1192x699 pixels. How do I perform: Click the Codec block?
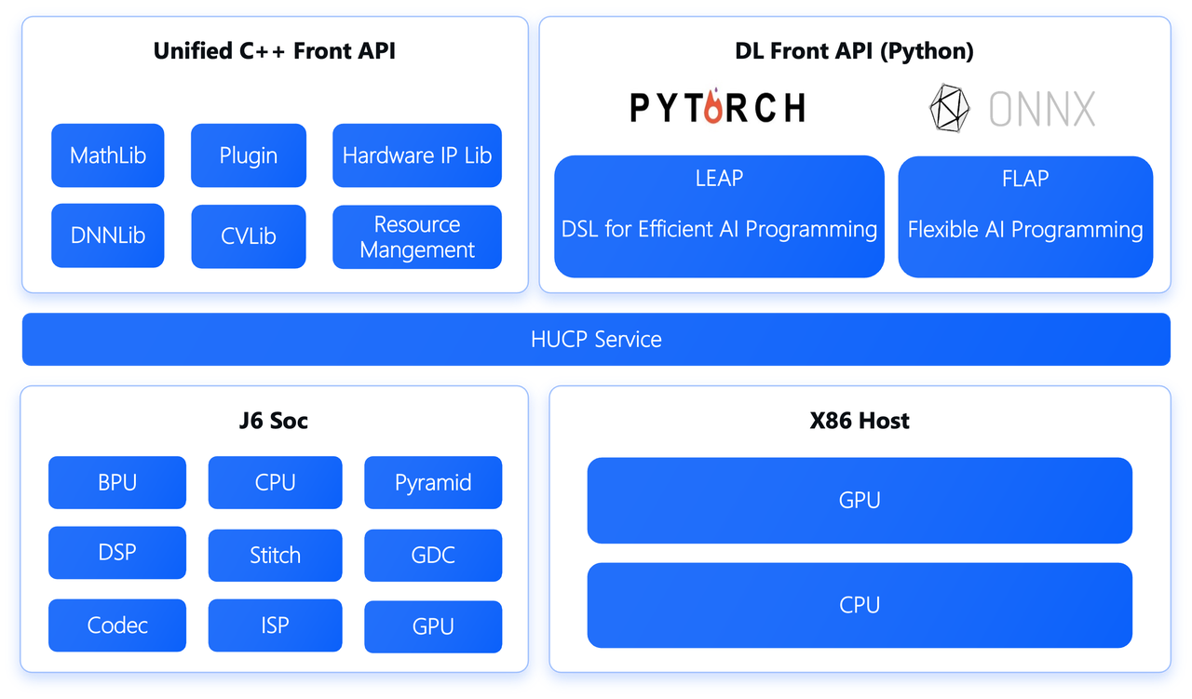click(117, 625)
